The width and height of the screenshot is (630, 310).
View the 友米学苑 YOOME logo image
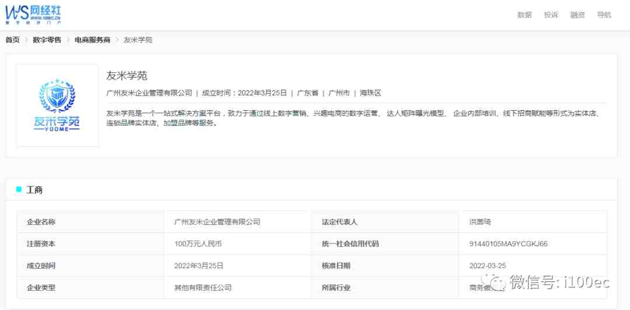[57, 105]
